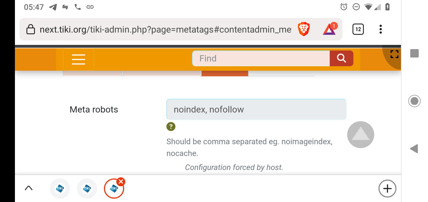This screenshot has height=202, width=428.
Task: Tap the Android home circle button
Action: pyautogui.click(x=414, y=101)
